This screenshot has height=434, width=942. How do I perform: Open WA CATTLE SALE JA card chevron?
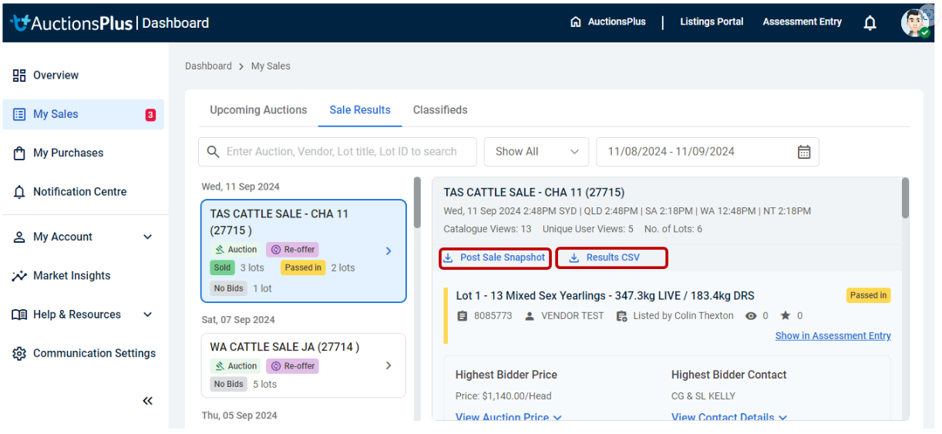point(389,365)
